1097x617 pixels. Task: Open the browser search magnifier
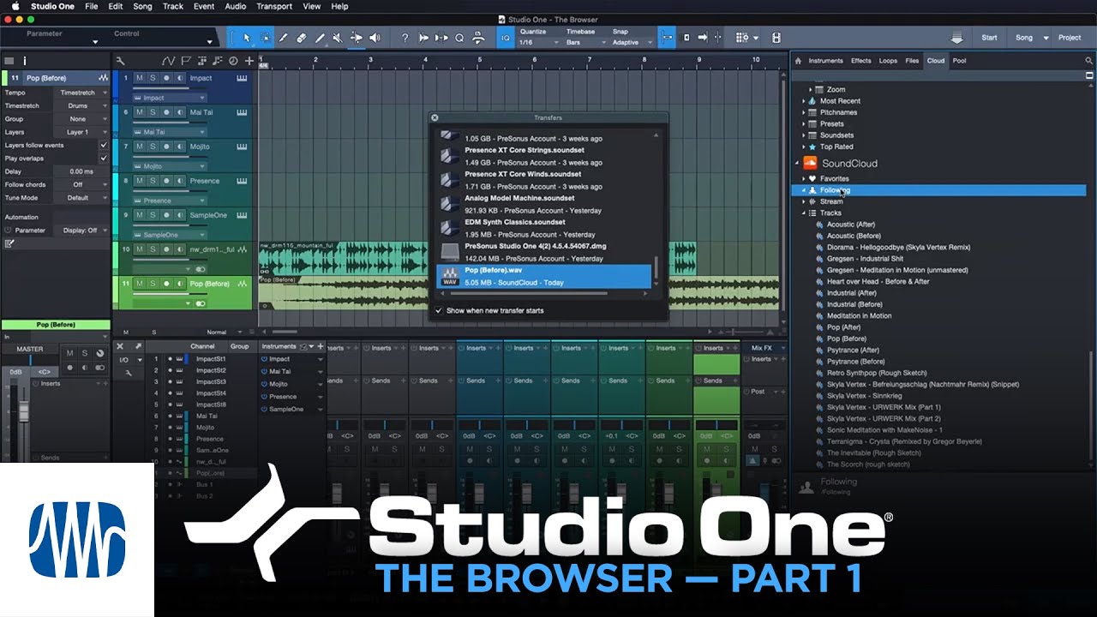click(x=1089, y=61)
